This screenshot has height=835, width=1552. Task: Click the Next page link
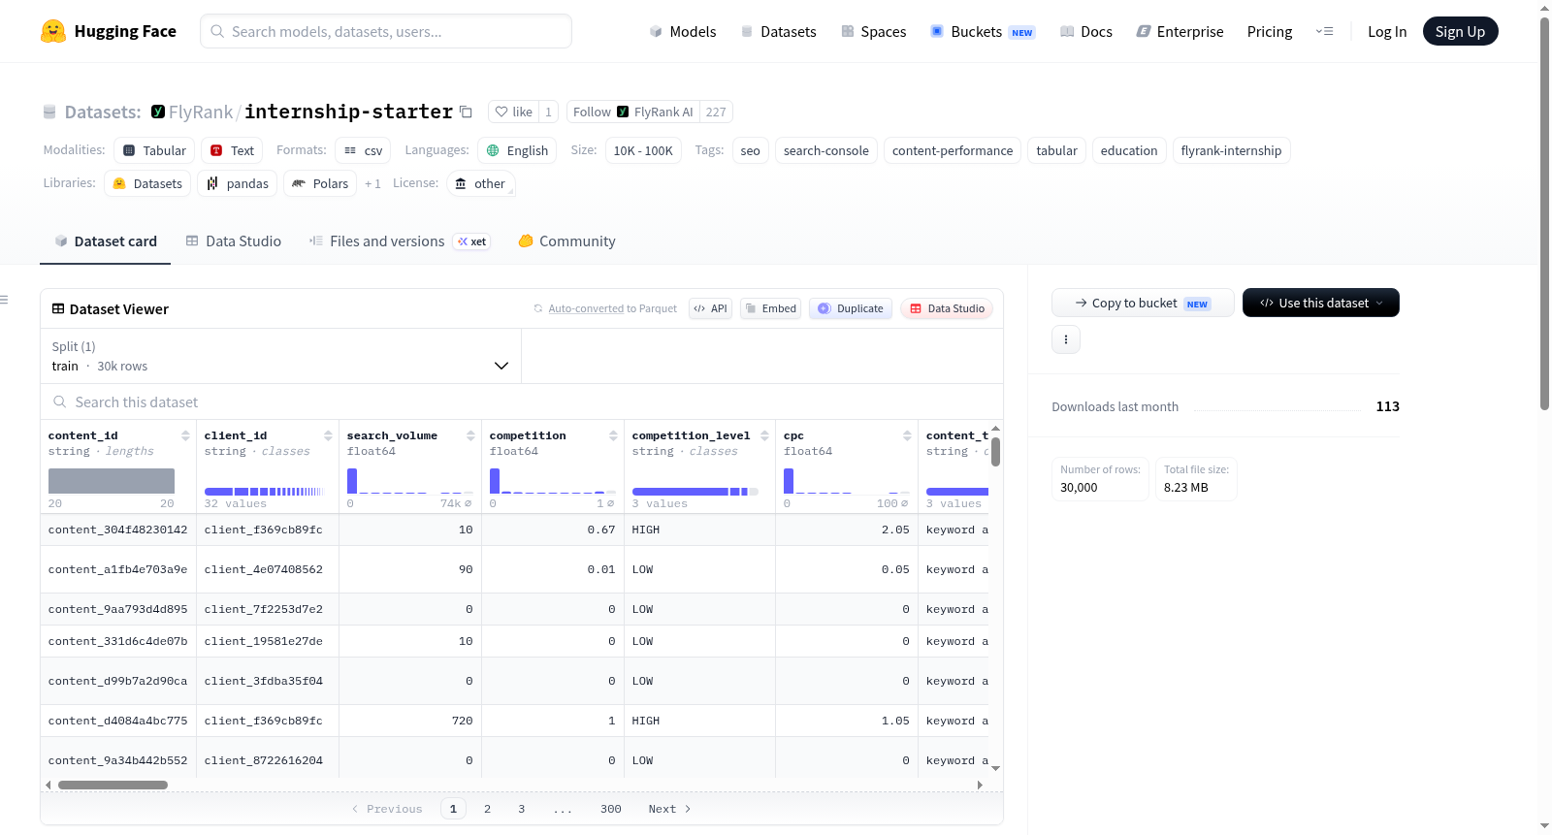[669, 809]
